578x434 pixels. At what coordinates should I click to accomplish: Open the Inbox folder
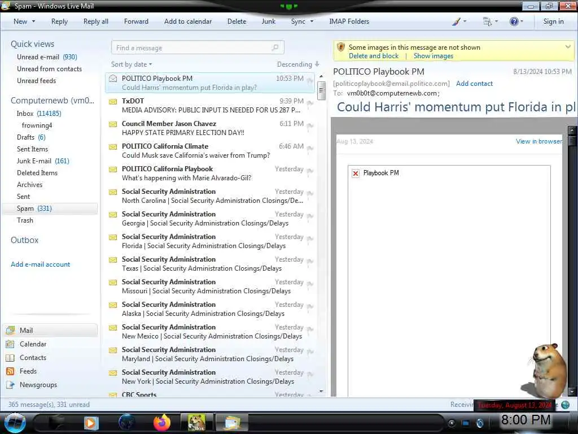click(x=39, y=113)
